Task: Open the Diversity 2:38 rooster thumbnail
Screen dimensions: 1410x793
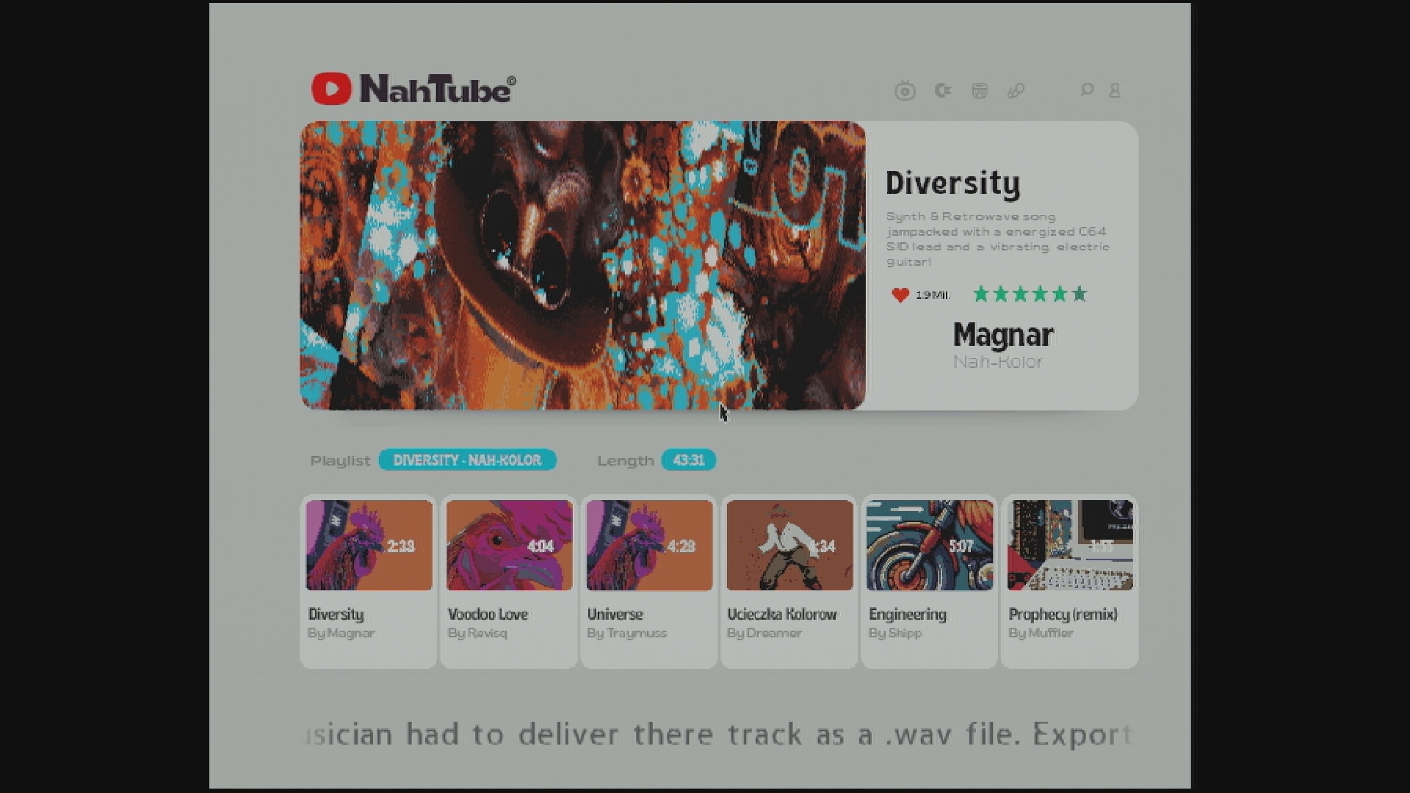Action: (x=369, y=546)
